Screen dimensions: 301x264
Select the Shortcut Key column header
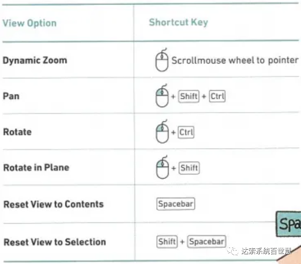pos(179,22)
